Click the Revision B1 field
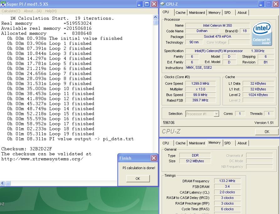Image resolution: width=280 pixels, height=214 pixels. pos(266,62)
